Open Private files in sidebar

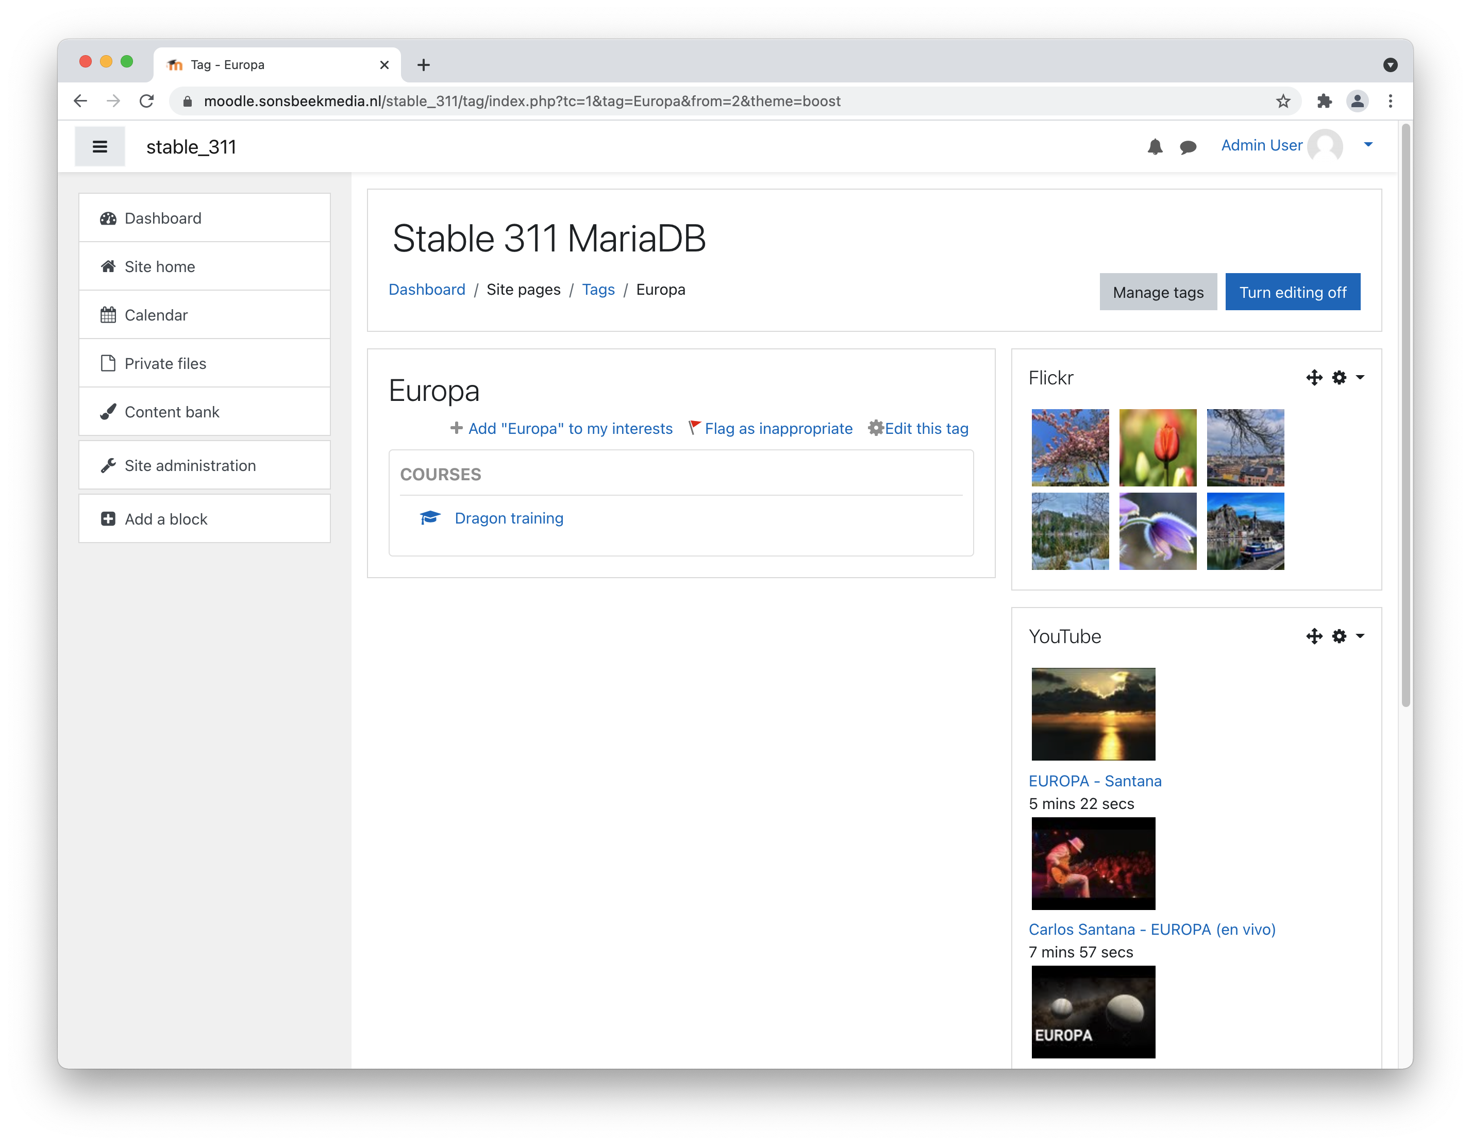point(204,364)
